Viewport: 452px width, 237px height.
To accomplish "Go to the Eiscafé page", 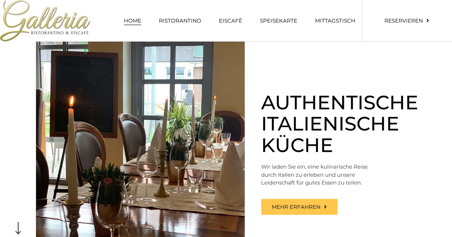I will [231, 21].
